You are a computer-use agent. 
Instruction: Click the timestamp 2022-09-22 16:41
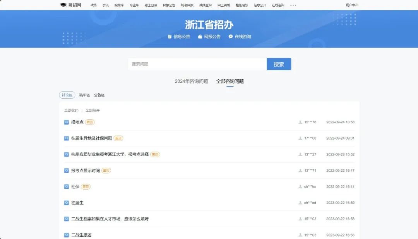tap(341, 187)
